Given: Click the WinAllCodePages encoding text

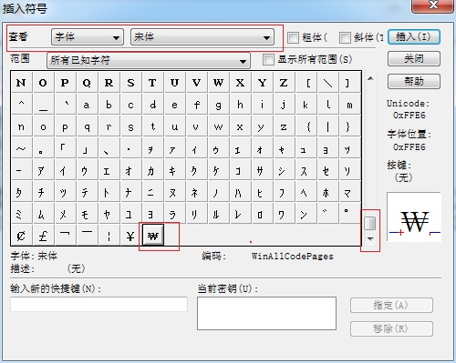Looking at the screenshot, I should point(293,257).
